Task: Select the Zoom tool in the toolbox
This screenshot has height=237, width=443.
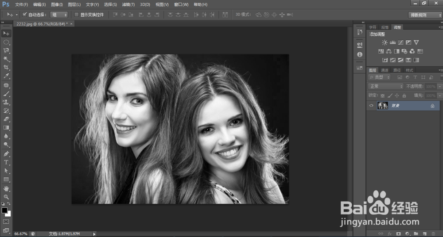Action: click(6, 197)
